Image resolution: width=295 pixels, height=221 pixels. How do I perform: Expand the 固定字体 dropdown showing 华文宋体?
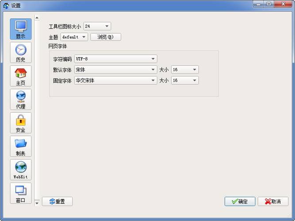pyautogui.click(x=116, y=80)
